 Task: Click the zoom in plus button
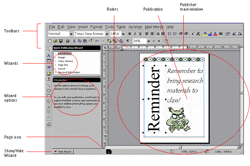(159, 41)
